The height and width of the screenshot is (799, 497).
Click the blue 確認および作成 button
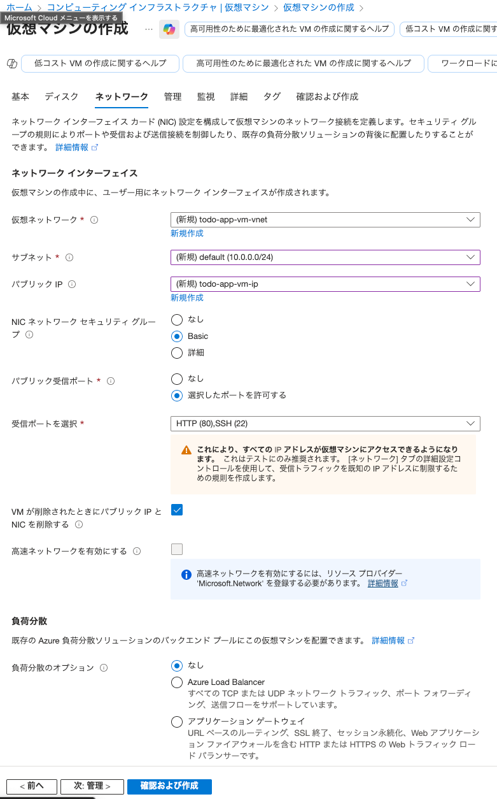coord(169,786)
